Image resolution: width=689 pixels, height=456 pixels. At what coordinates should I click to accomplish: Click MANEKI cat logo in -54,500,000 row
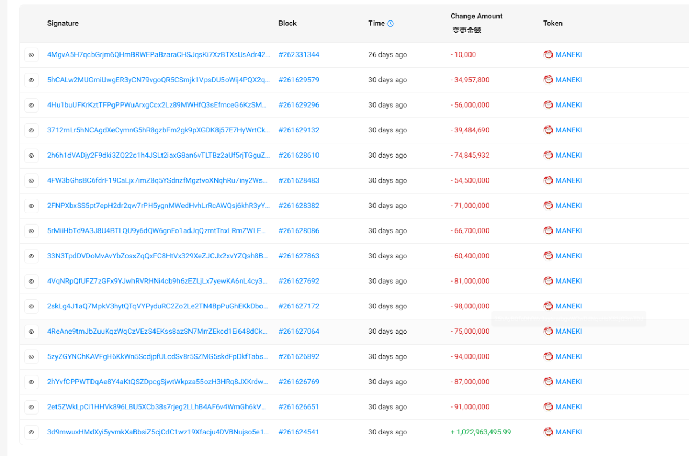click(x=548, y=180)
